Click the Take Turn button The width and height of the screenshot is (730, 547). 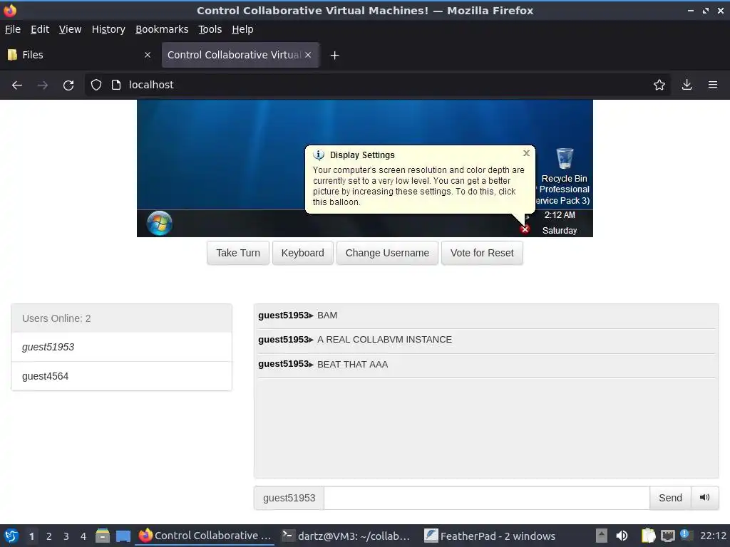[238, 253]
